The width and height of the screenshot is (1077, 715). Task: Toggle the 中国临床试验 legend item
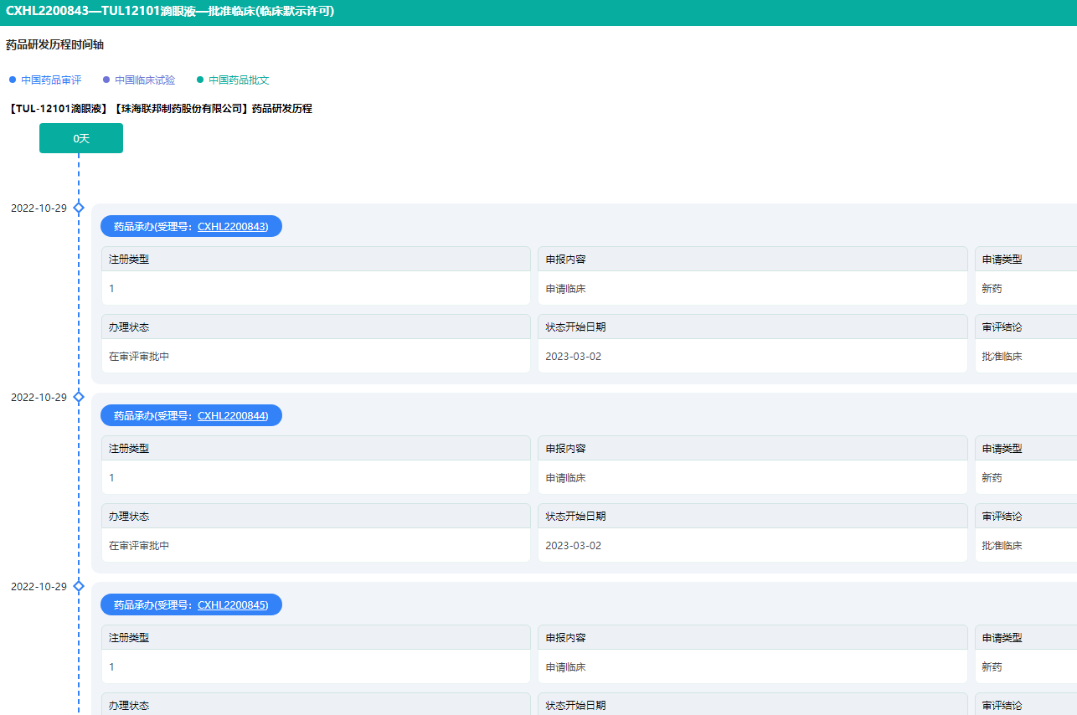[x=139, y=80]
